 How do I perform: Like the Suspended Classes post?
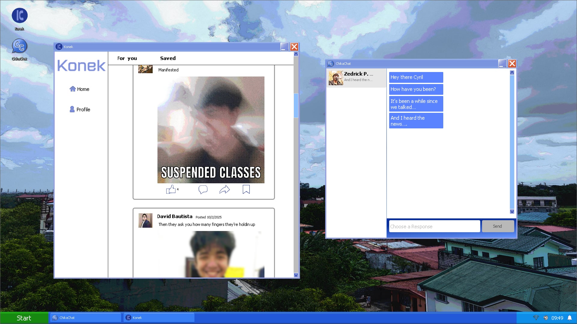[171, 189]
